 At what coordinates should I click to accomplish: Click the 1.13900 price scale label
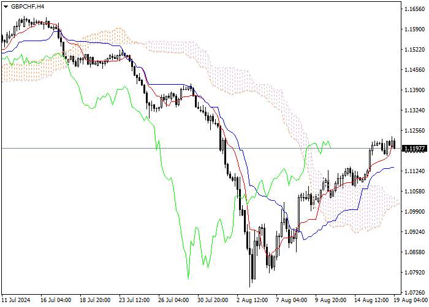tap(414, 90)
